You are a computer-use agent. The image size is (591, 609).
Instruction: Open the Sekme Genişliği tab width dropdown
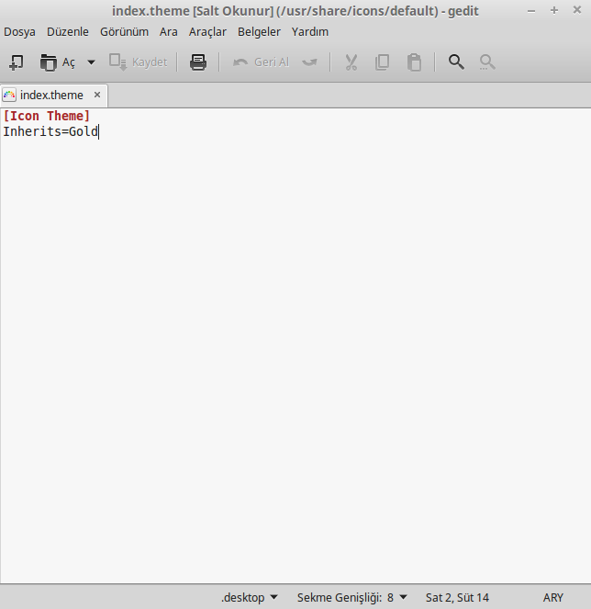[352, 597]
